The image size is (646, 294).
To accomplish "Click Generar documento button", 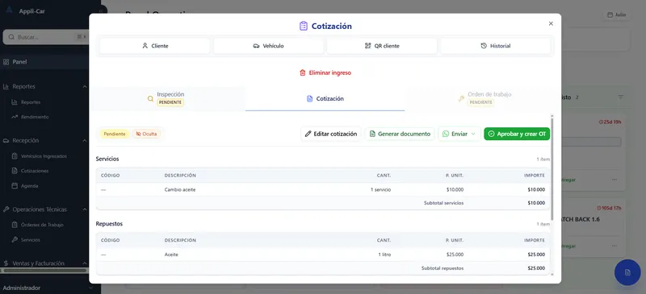I will pyautogui.click(x=400, y=134).
